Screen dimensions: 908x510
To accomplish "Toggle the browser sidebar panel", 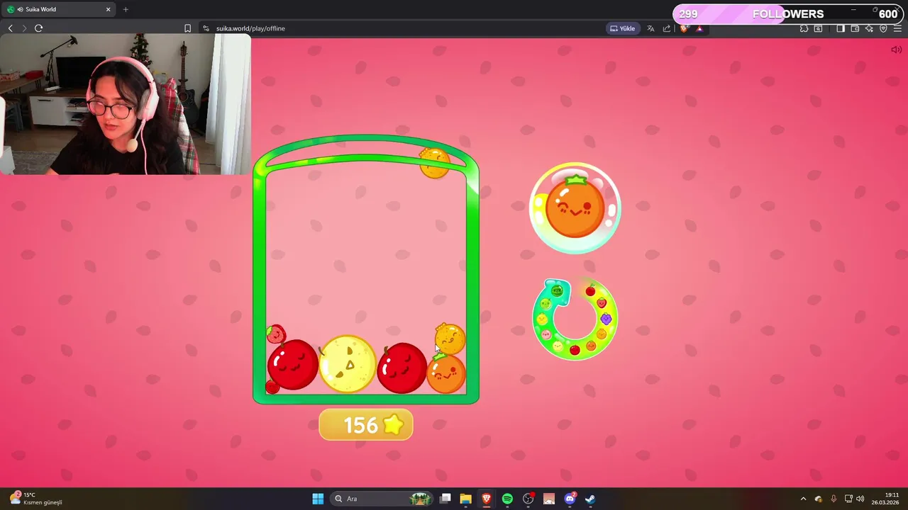I will pos(841,28).
